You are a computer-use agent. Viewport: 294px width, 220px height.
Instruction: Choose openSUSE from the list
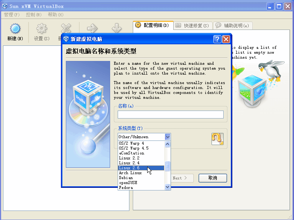click(x=141, y=183)
